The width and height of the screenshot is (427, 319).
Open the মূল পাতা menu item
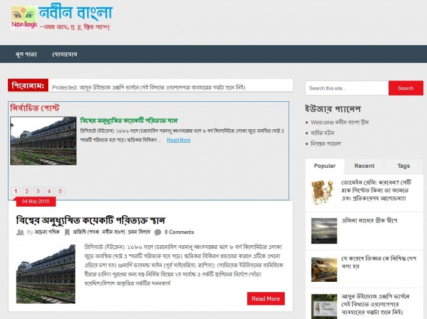point(26,54)
